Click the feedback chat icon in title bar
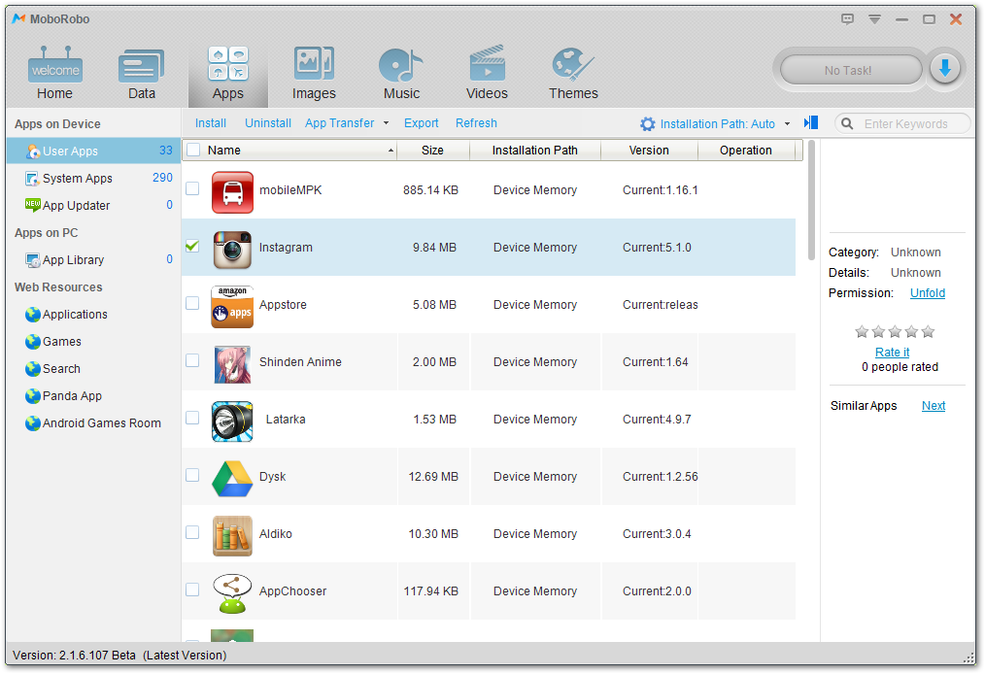The image size is (985, 674). coord(847,19)
